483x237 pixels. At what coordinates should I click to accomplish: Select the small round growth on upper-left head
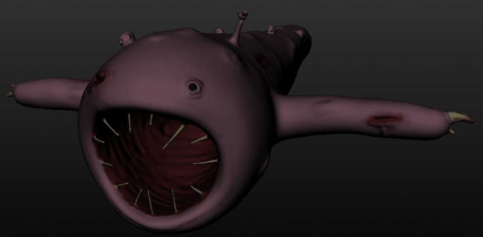(127, 38)
